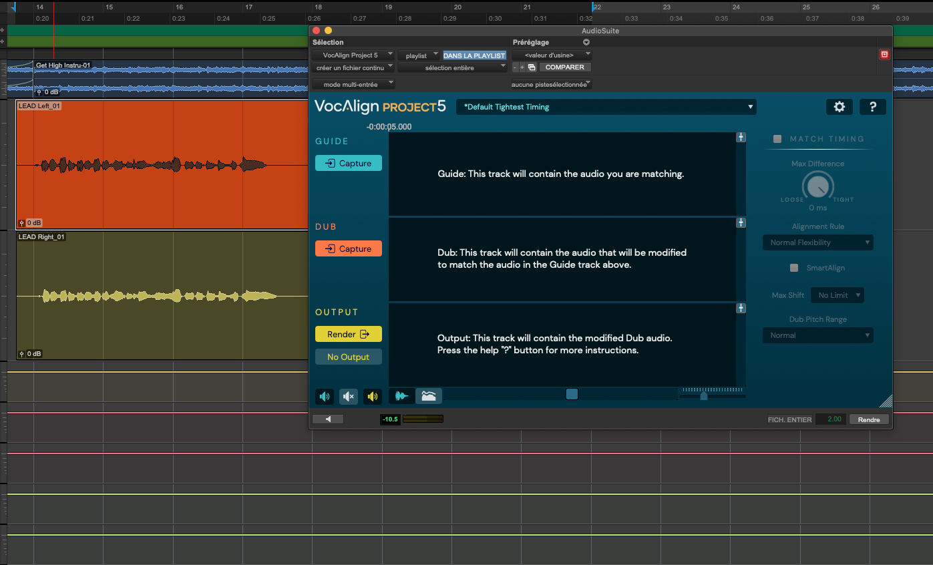Switch to waveform display view icon

(402, 397)
